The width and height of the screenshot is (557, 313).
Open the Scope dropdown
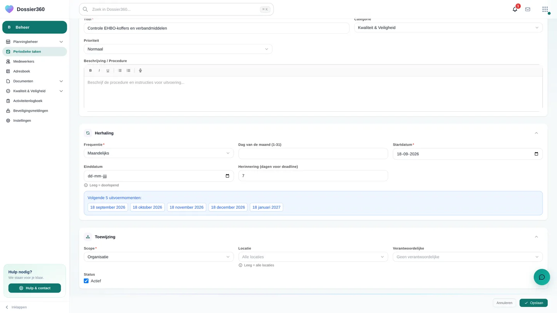[x=159, y=257]
